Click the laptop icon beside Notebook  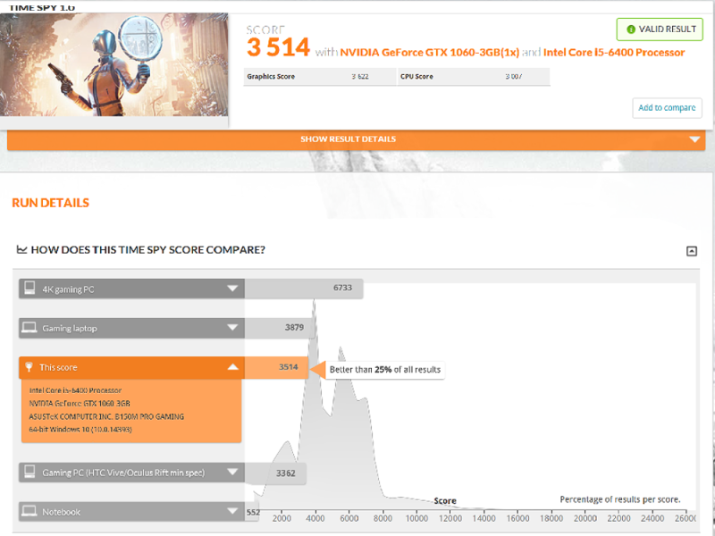click(29, 511)
